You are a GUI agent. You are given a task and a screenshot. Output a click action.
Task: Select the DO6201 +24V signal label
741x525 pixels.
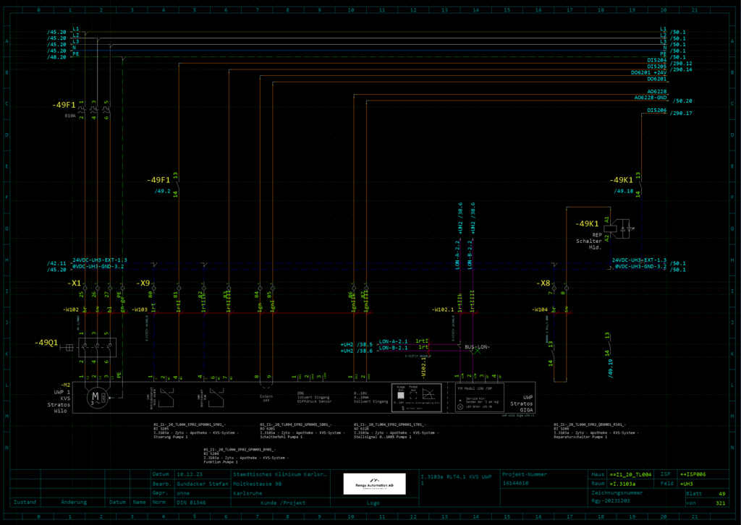click(648, 72)
